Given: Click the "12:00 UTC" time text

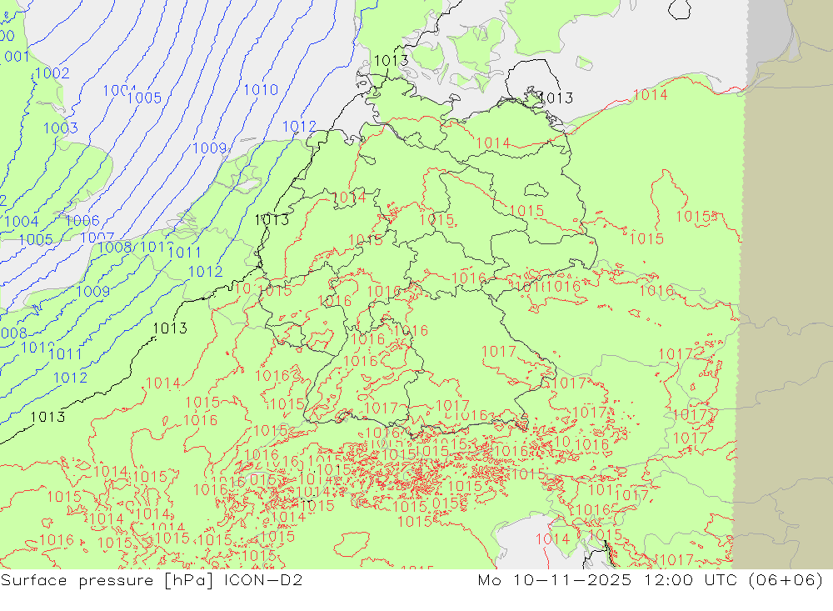Looking at the screenshot, I should pos(691,579).
